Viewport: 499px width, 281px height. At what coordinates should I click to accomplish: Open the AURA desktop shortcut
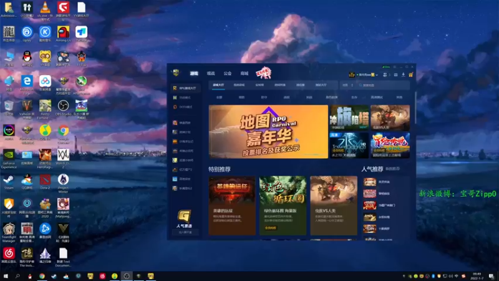[9, 132]
